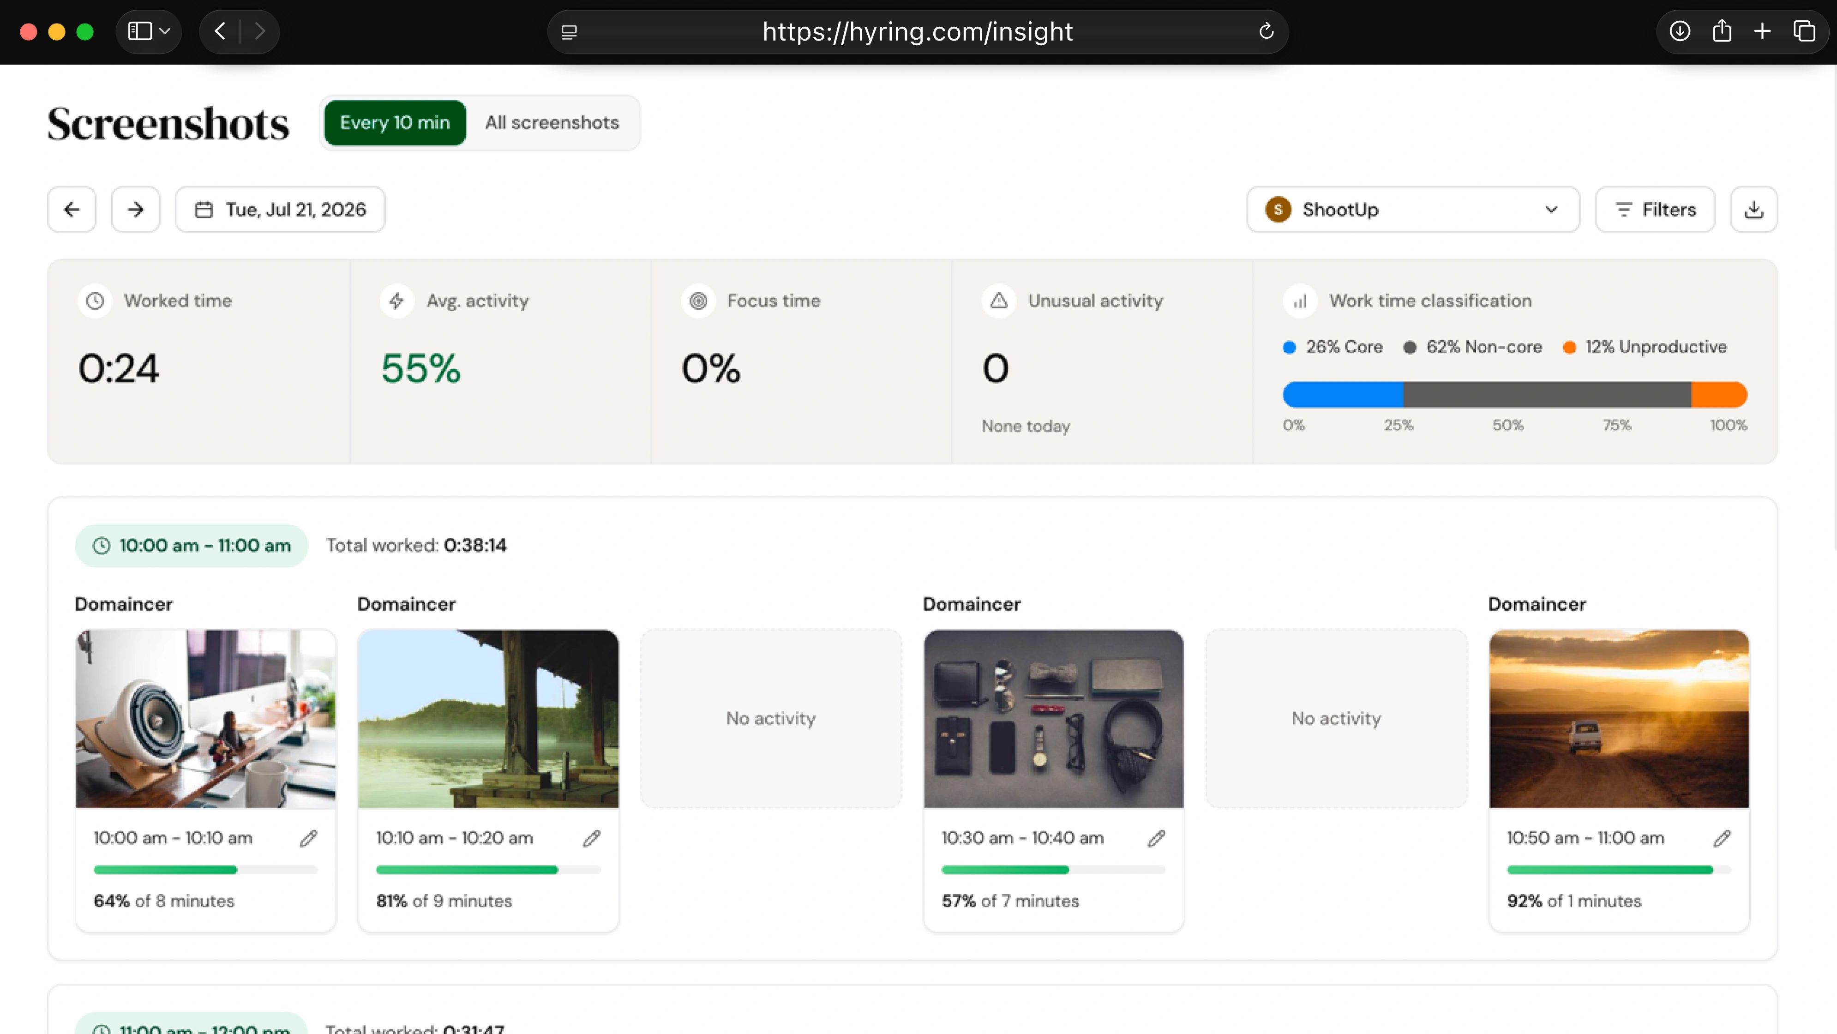This screenshot has width=1837, height=1034.
Task: Click the 0:24 worked time value
Action: [x=118, y=369]
